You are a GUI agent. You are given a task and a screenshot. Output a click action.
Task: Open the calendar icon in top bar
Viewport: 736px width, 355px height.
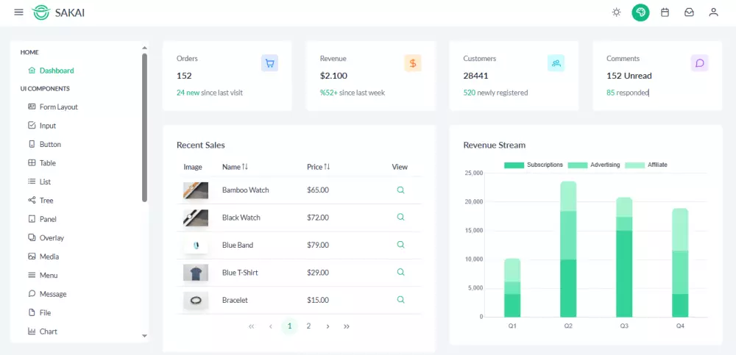[x=665, y=12]
